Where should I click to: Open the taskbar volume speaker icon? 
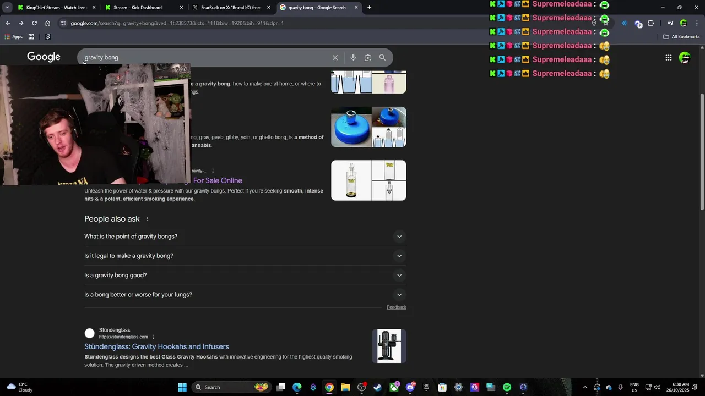pos(657,387)
